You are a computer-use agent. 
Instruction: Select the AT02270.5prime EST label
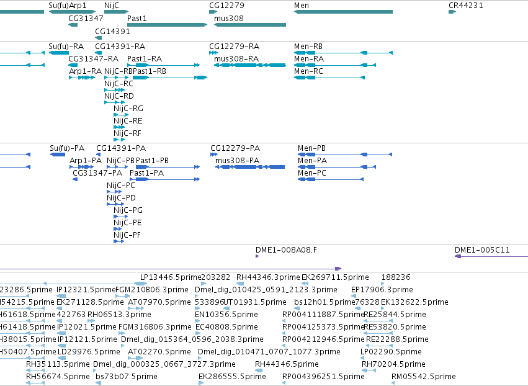159,352
